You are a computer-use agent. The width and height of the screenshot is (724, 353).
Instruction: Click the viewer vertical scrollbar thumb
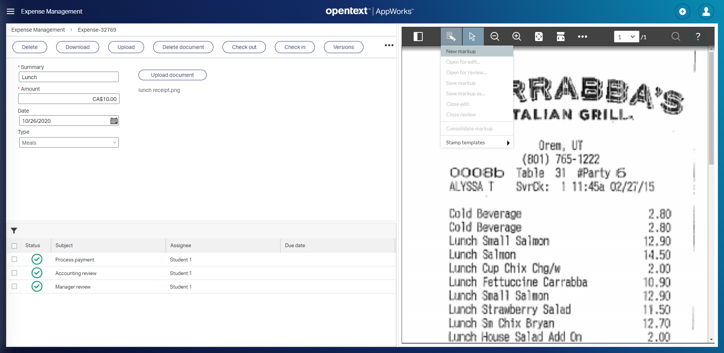point(711,108)
